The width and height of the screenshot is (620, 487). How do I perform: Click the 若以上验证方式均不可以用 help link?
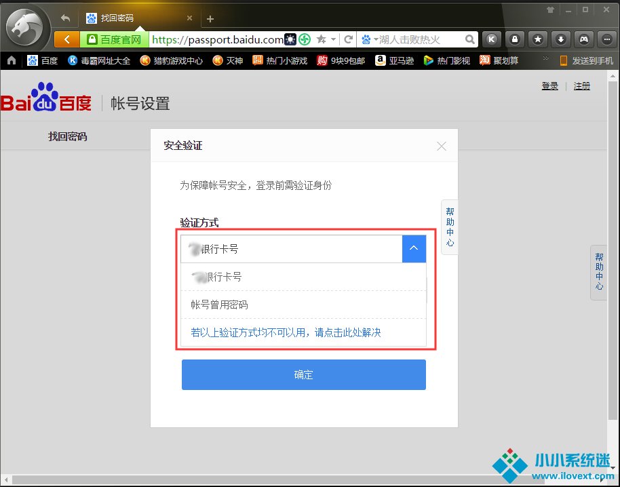click(x=286, y=332)
